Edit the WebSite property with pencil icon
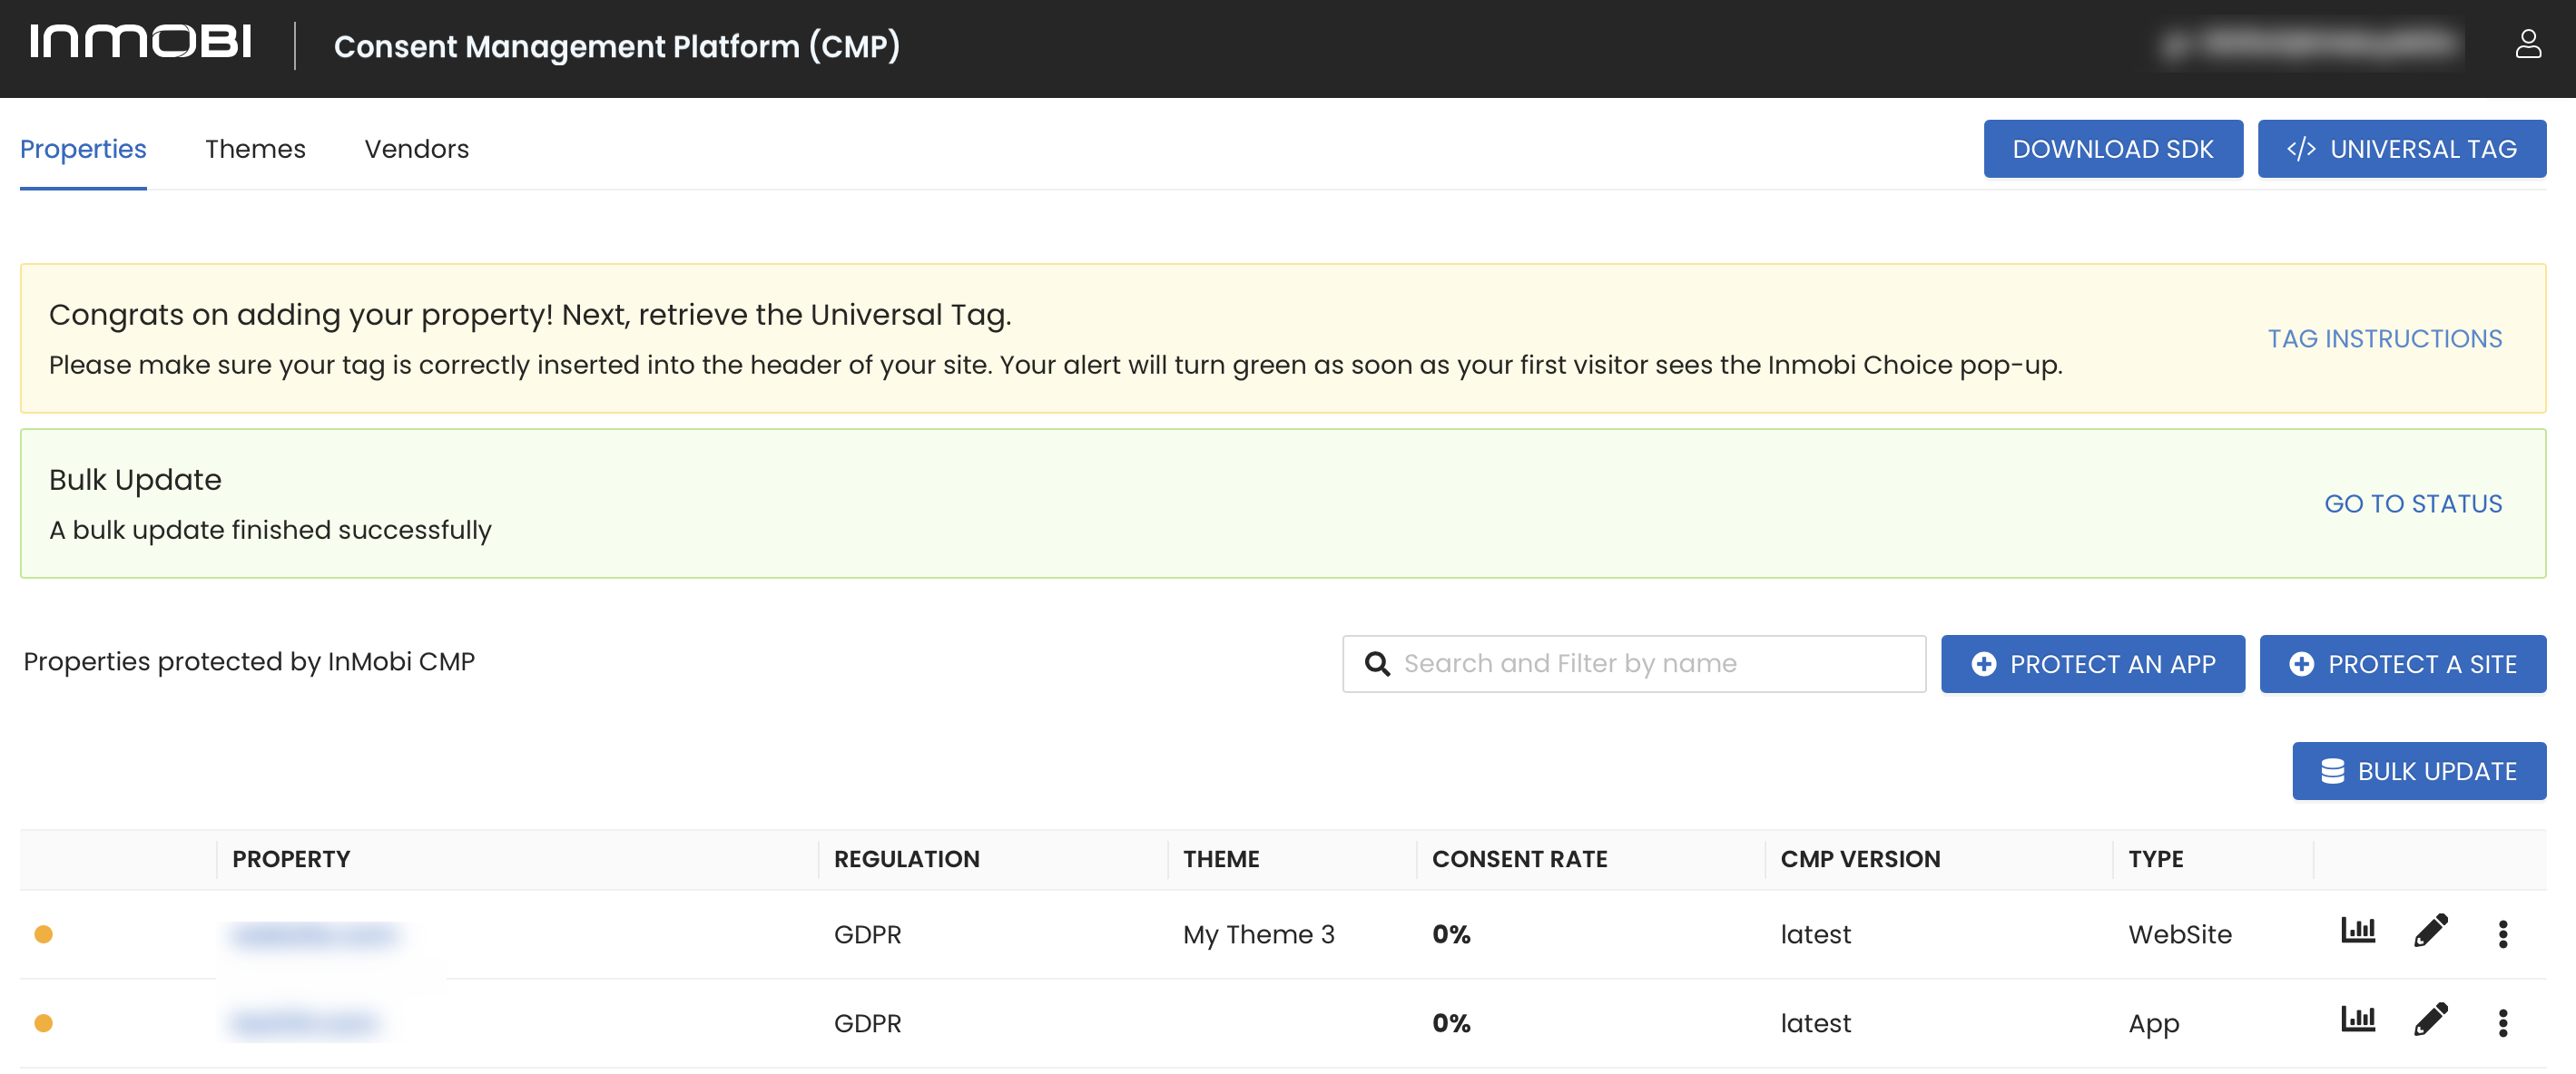 tap(2431, 930)
